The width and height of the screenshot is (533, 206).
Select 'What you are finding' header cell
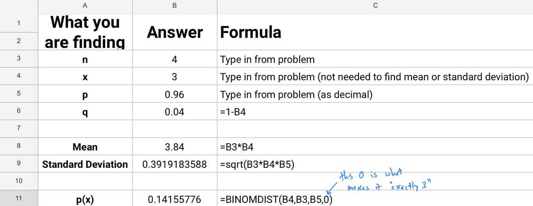coord(85,32)
